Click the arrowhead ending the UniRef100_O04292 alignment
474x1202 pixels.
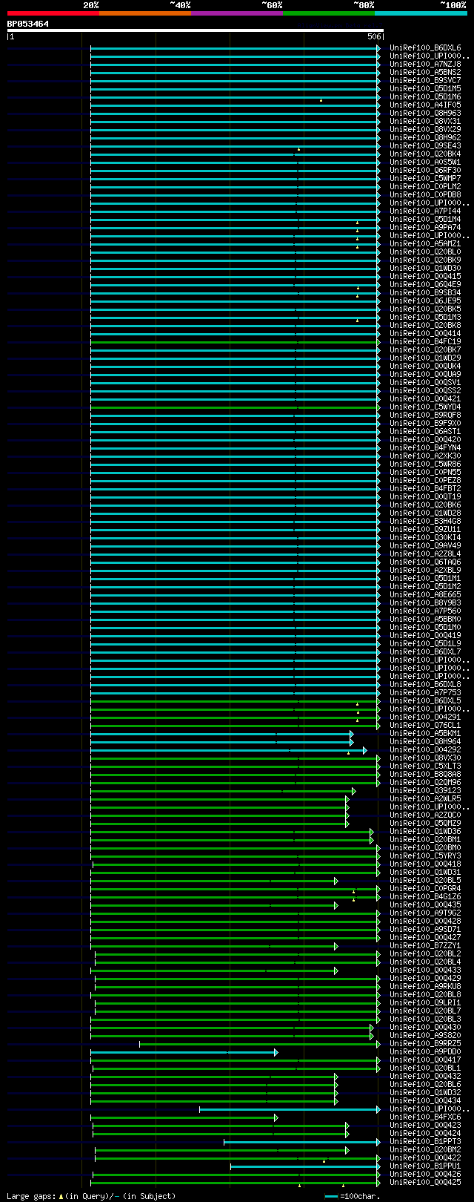[x=365, y=750]
